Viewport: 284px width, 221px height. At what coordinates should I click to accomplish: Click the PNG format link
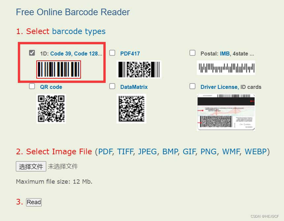209,152
